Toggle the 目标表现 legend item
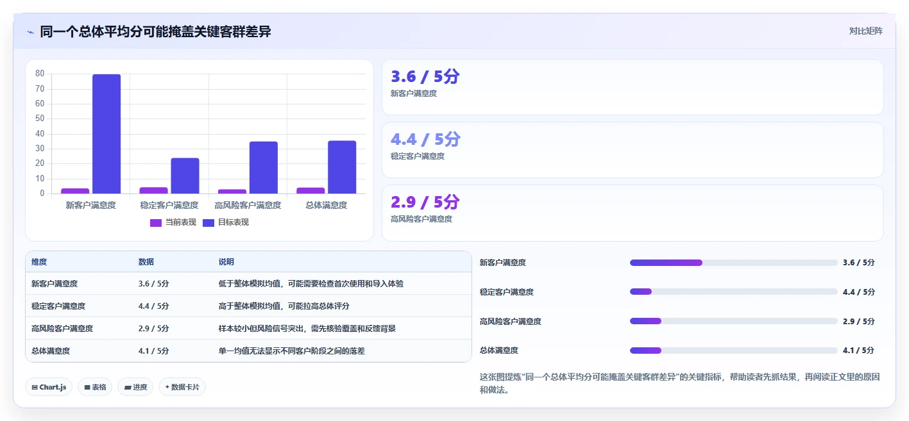 pyautogui.click(x=225, y=222)
